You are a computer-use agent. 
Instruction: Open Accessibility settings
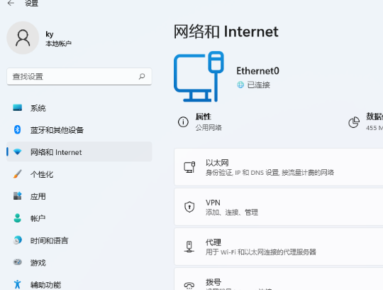click(x=79, y=284)
